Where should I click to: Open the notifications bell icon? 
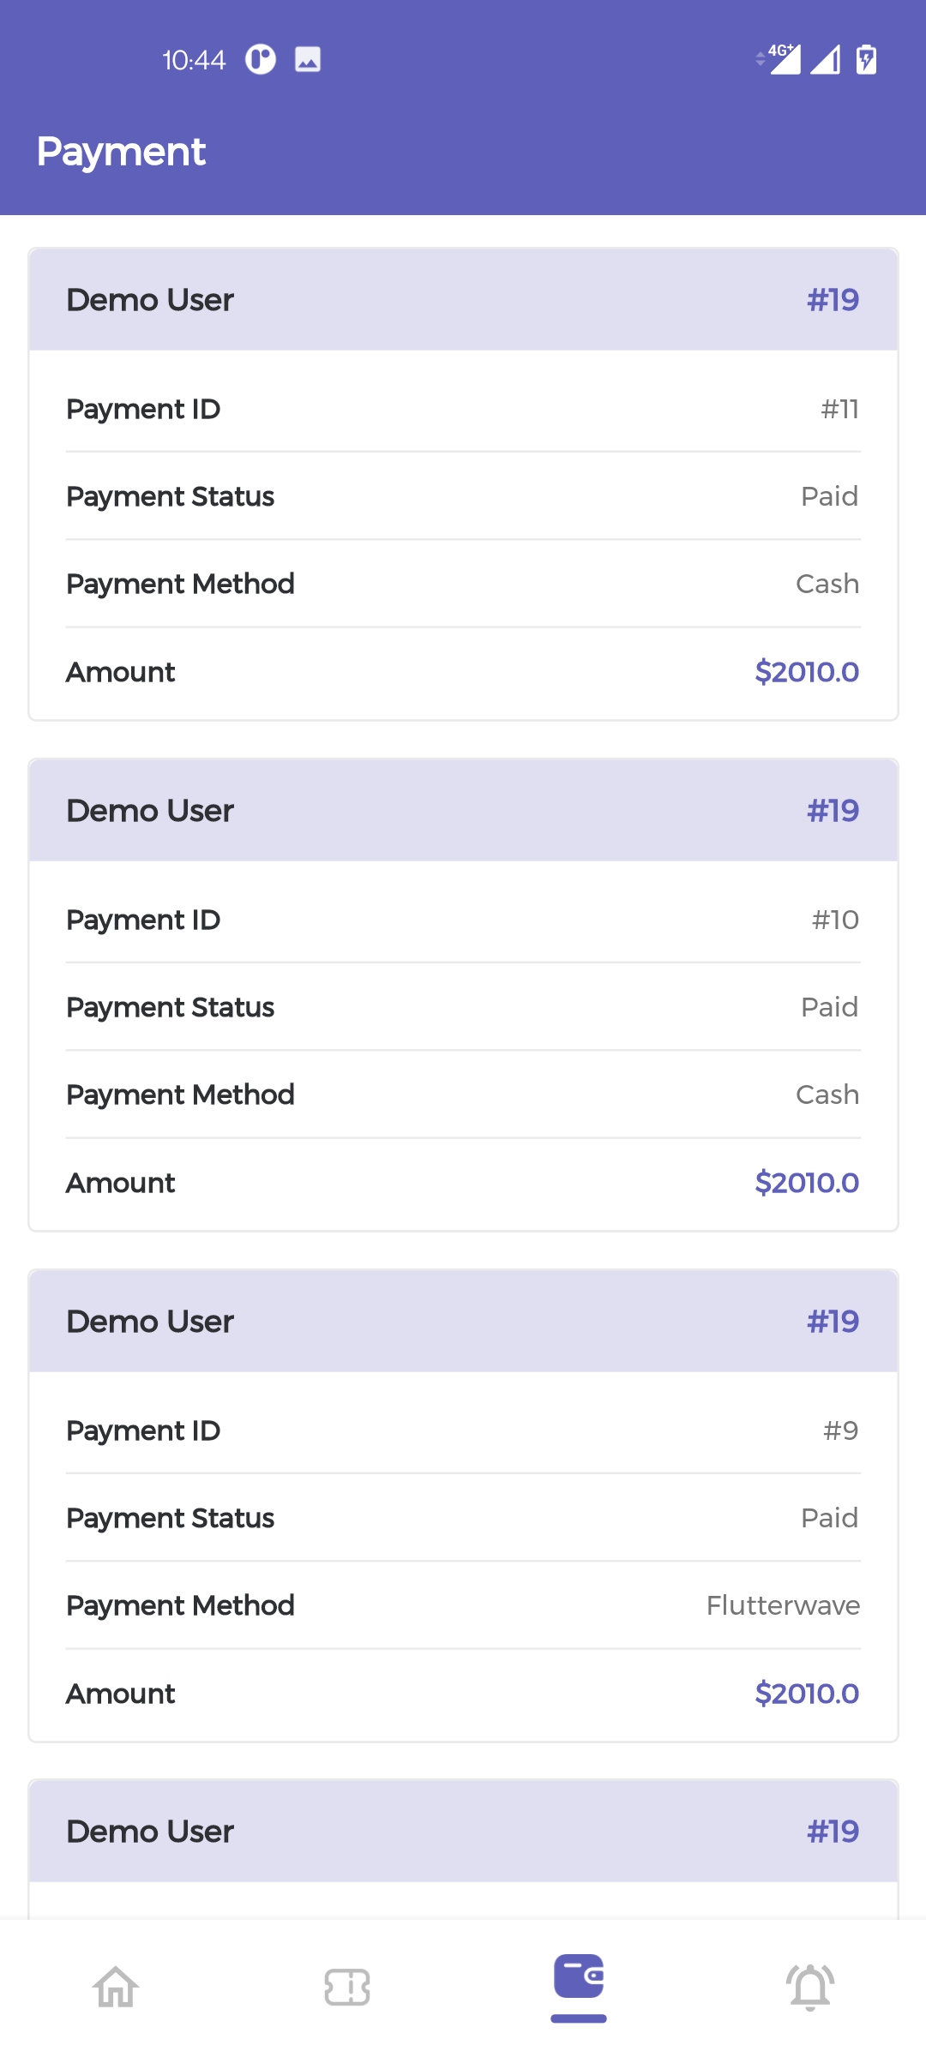810,1987
